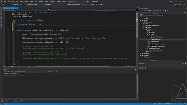Click the Undo toolbar icon
Viewport: 187px width, 105px height.
pyautogui.click(x=20, y=5)
